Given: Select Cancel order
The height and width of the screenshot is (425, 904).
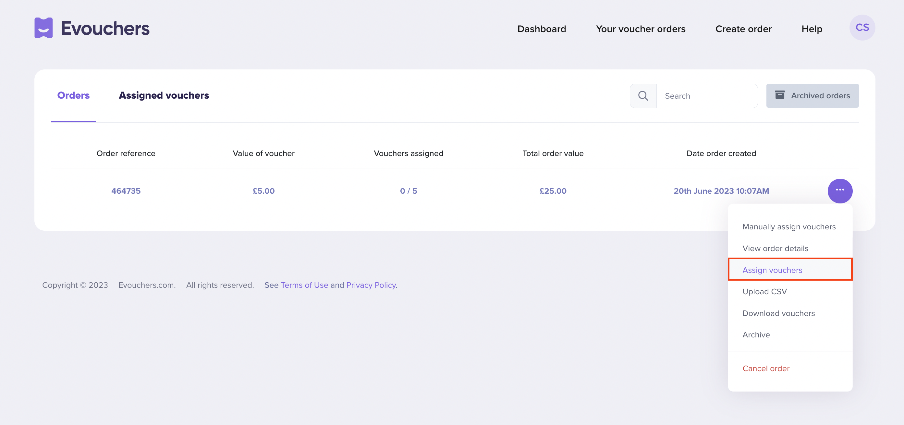Looking at the screenshot, I should (x=766, y=369).
